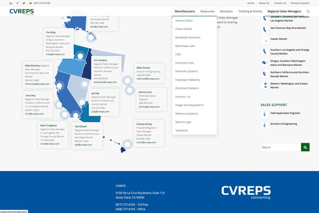319x213 pixels.
Task: Click Southern Los Angeles and Orange County icon
Action: pyautogui.click(x=264, y=51)
